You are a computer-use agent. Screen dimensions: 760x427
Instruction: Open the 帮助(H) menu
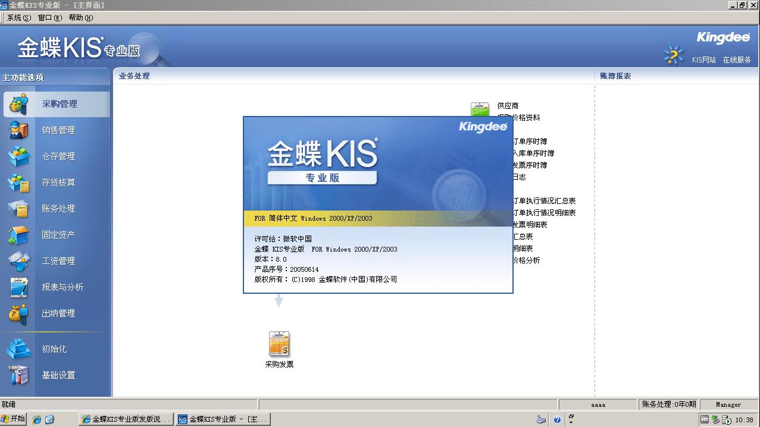[x=81, y=18]
